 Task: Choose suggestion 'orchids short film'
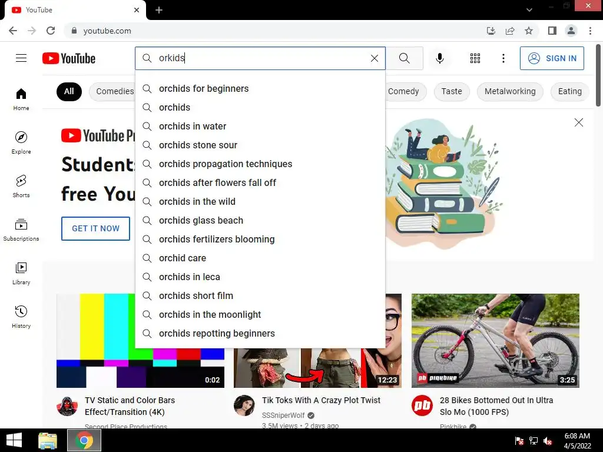click(260, 295)
